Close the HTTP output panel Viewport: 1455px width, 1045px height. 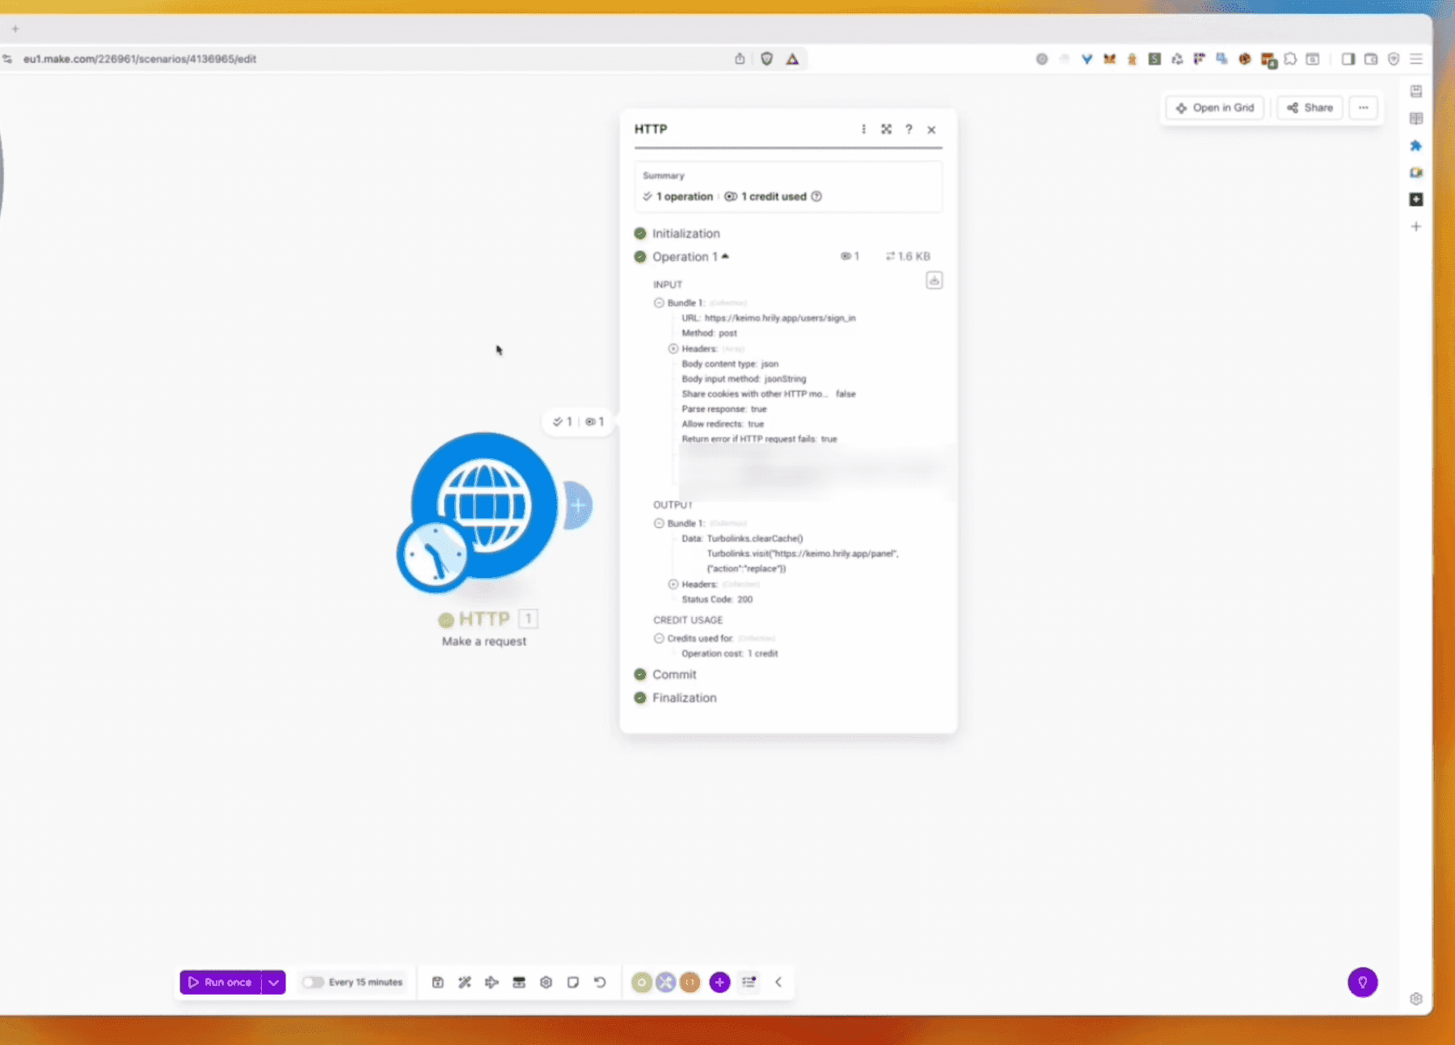click(931, 129)
